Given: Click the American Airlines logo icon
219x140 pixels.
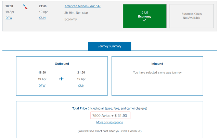Looking at the screenshot, I should coord(26,6).
